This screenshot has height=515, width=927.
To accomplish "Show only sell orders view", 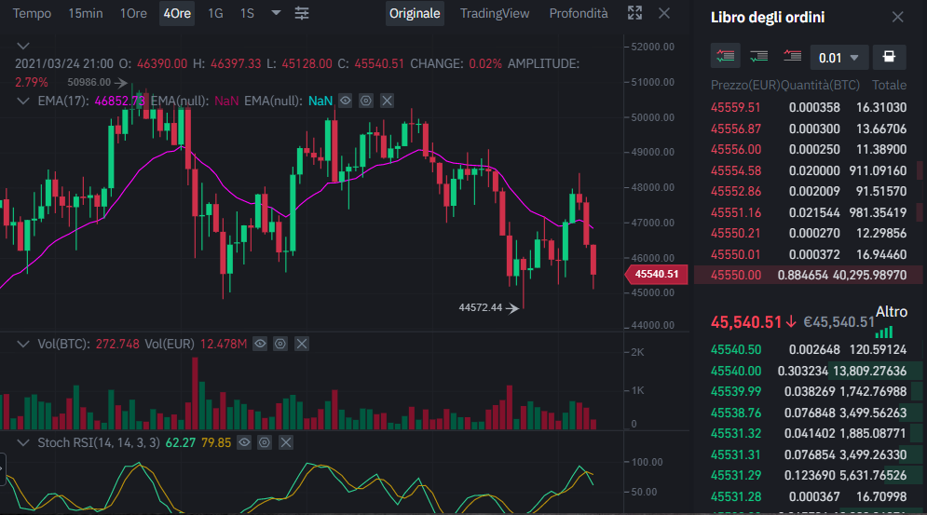I will click(x=792, y=57).
